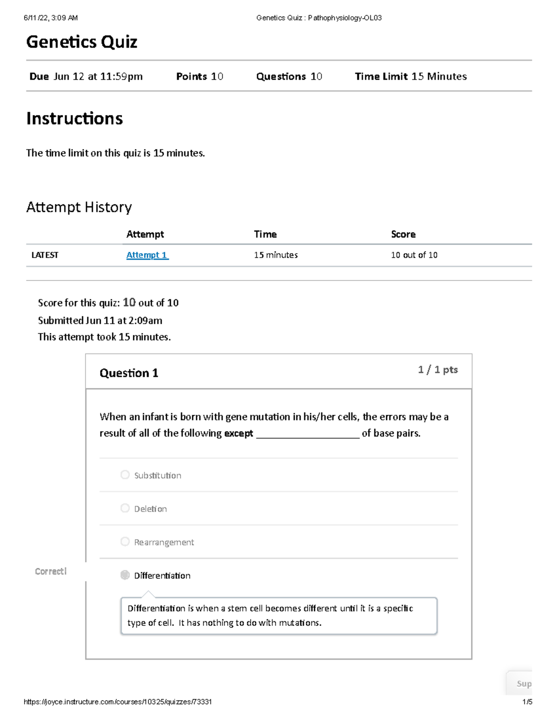
Task: Click the Time Limit 15 Minutes label
Action: point(410,76)
